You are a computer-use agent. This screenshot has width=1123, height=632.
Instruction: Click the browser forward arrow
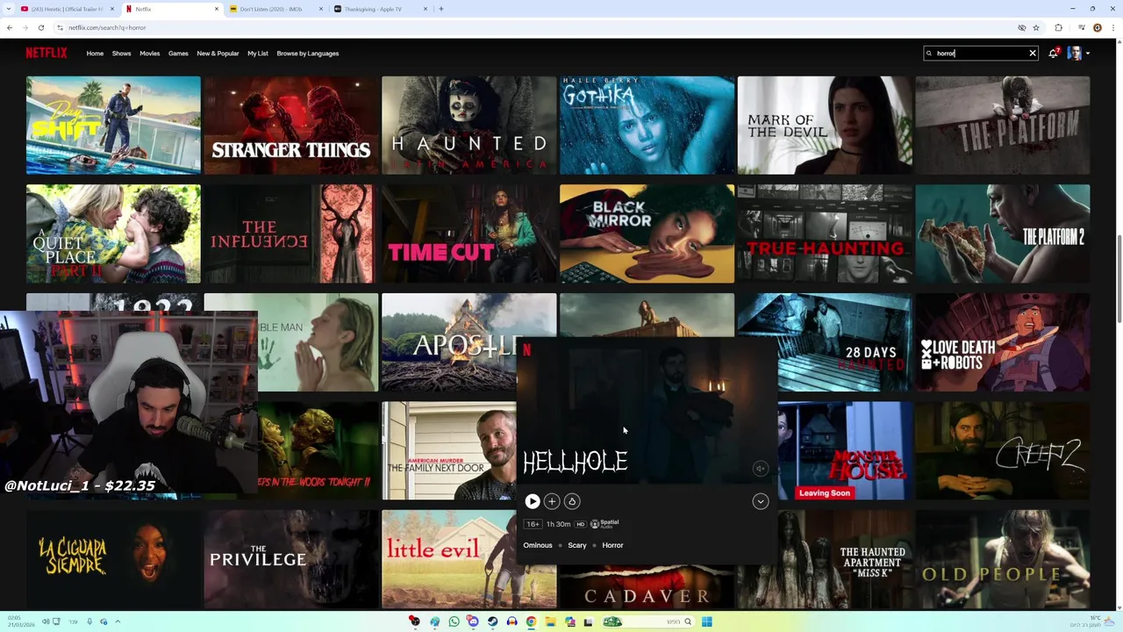coord(25,27)
